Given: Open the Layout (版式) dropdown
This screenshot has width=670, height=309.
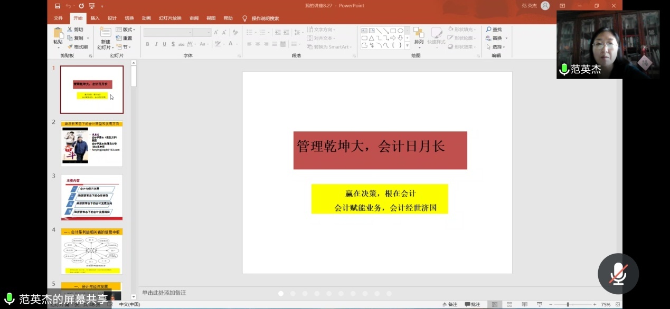Looking at the screenshot, I should [x=126, y=29].
